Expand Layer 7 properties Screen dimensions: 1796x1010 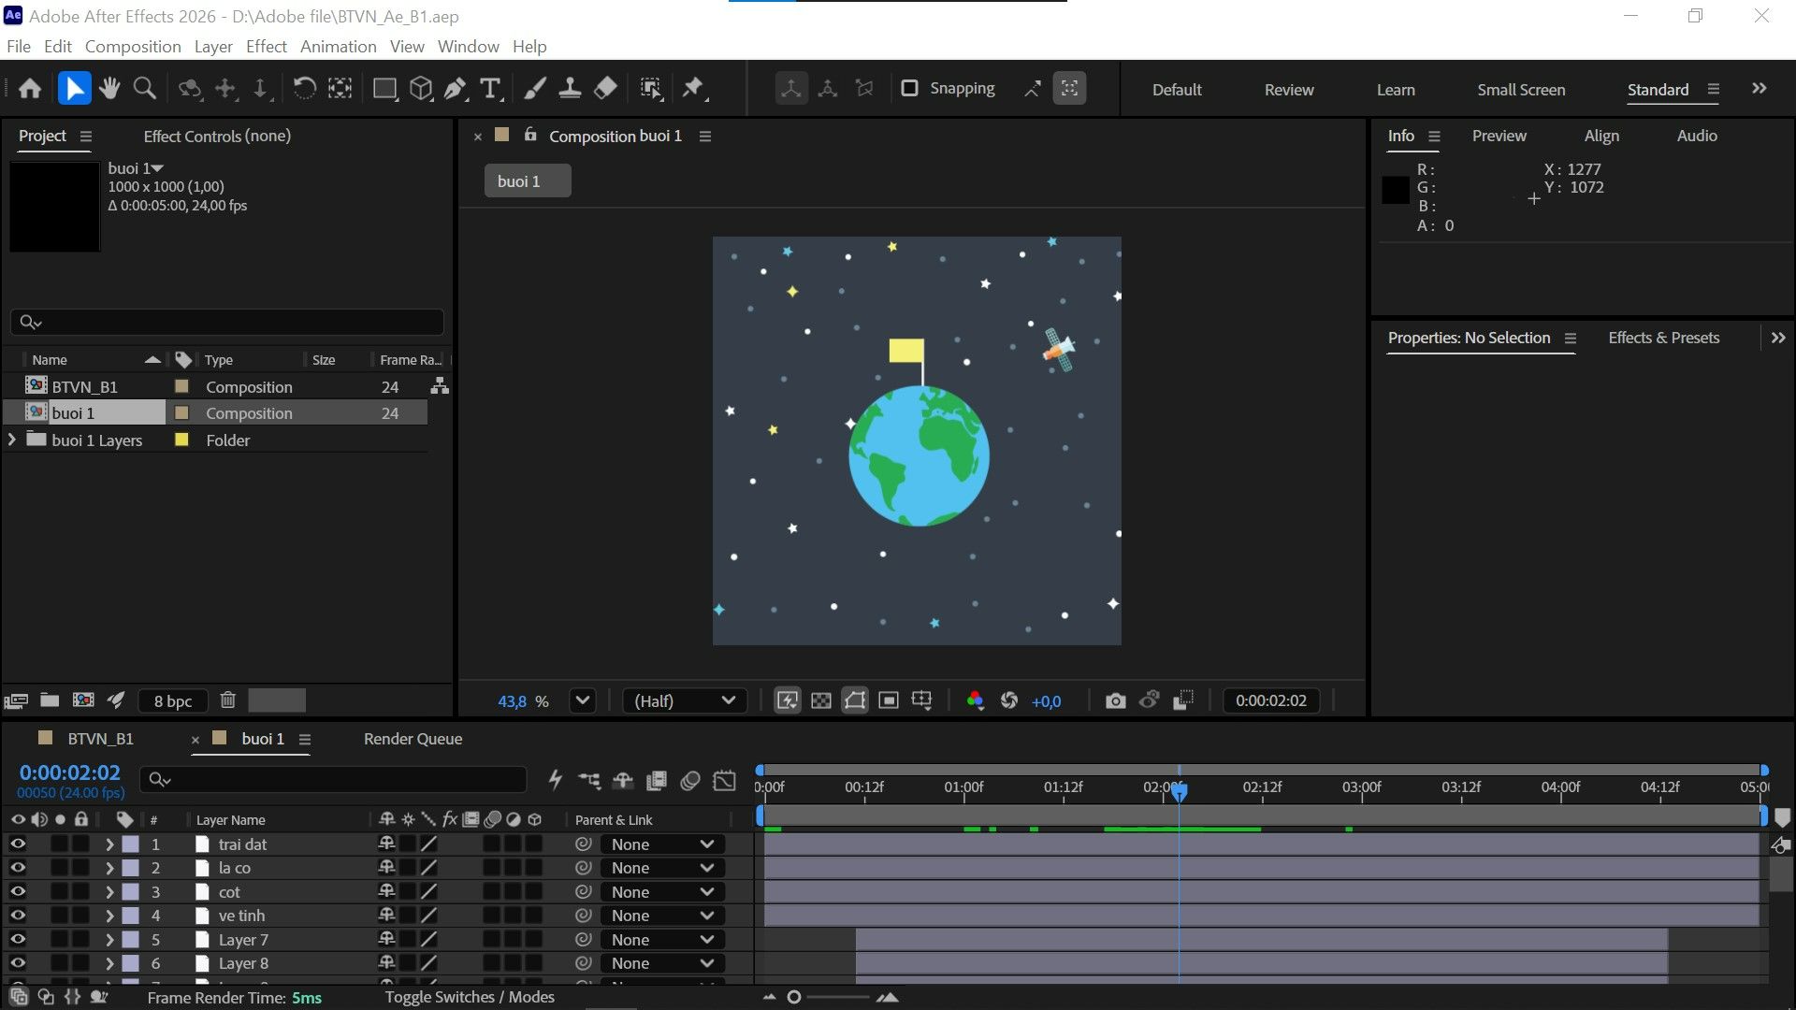[x=109, y=940]
